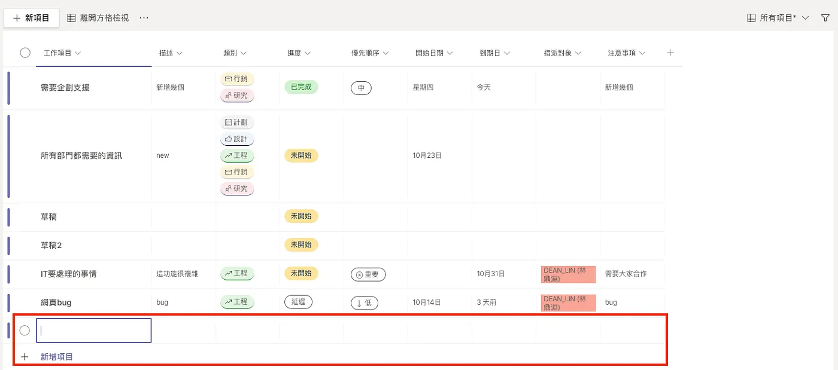Select the 草稿 item title
The image size is (838, 370).
(49, 216)
